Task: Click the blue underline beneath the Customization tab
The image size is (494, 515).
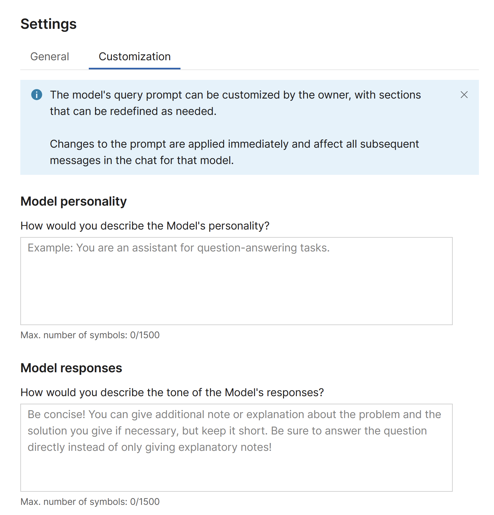Action: click(135, 68)
